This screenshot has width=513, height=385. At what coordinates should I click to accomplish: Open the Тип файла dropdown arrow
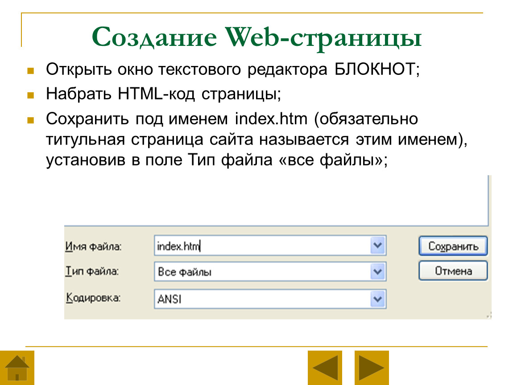[x=377, y=272]
